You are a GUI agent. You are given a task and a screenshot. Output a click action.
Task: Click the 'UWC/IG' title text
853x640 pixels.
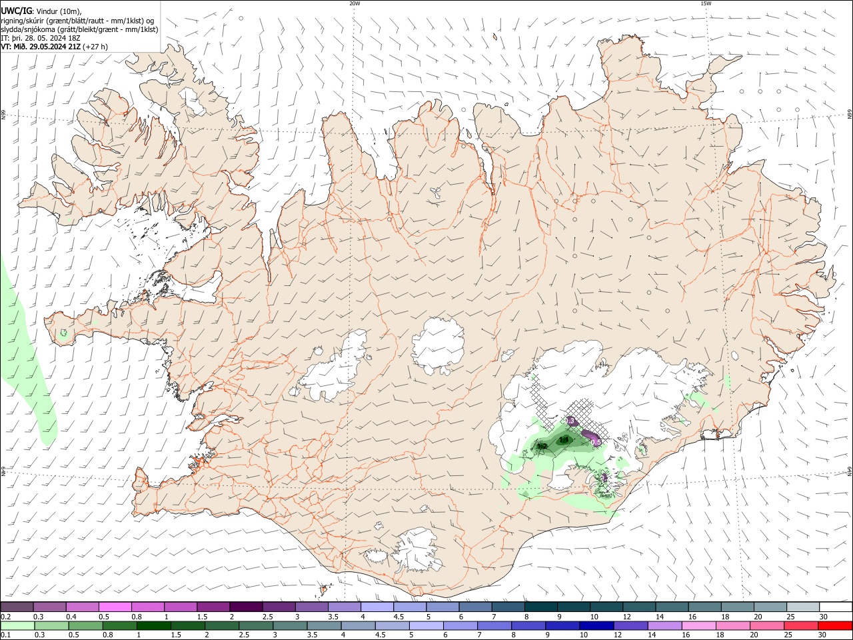[16, 11]
